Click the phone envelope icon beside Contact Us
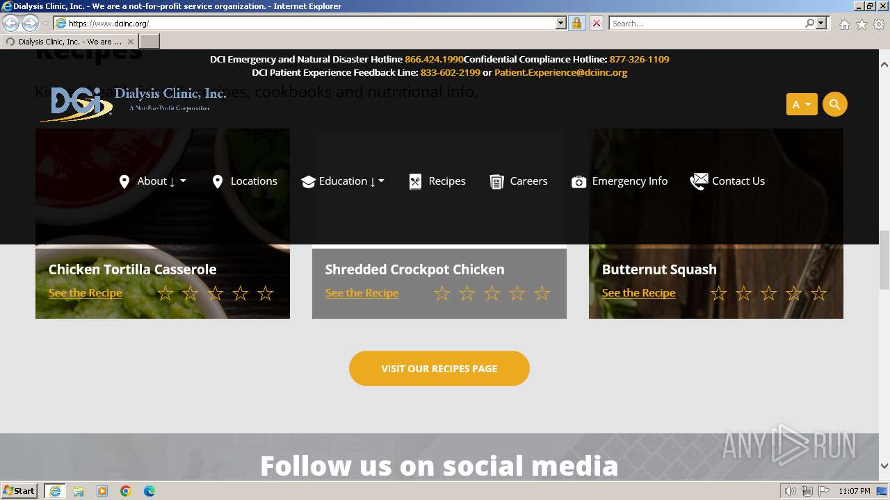Image resolution: width=890 pixels, height=500 pixels. click(699, 181)
